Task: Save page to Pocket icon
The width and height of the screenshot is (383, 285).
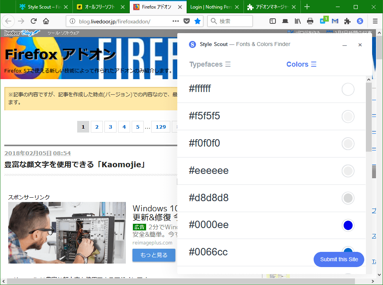Action: pyautogui.click(x=187, y=21)
